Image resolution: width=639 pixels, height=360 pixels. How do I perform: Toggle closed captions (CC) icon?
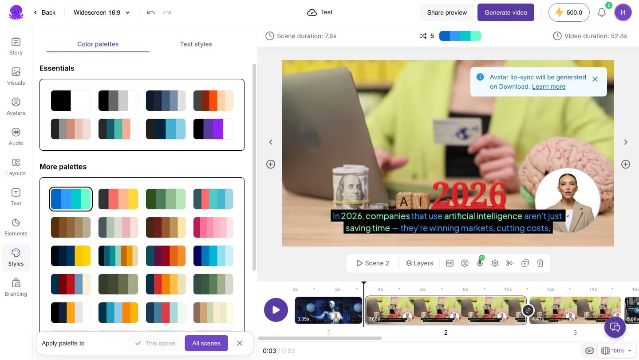point(450,263)
